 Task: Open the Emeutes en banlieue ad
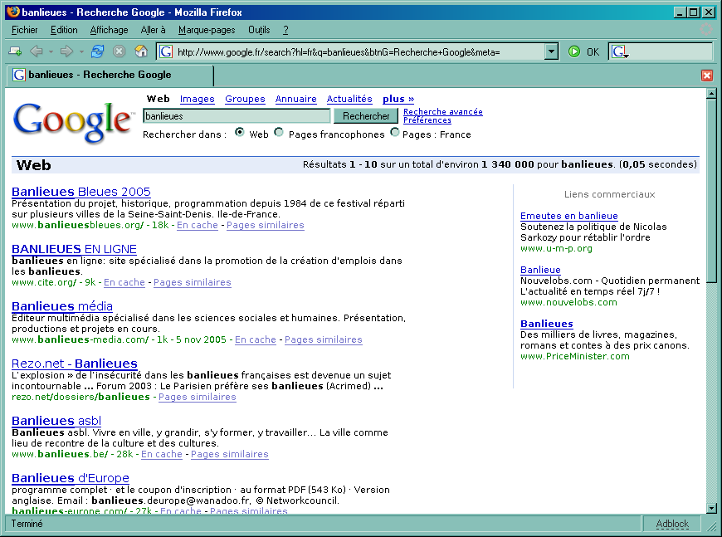pyautogui.click(x=569, y=216)
